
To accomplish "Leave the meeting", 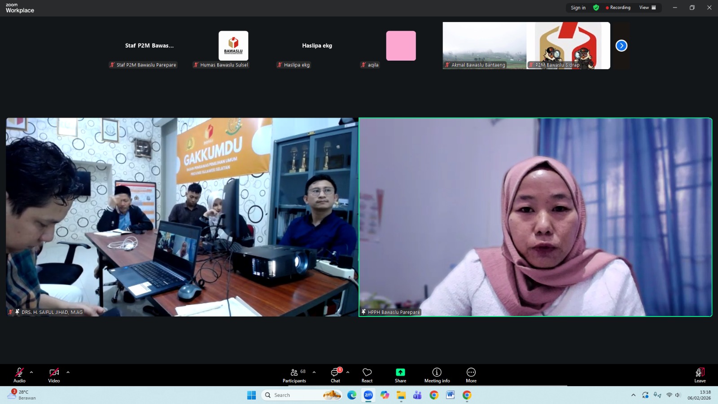I will 700,375.
